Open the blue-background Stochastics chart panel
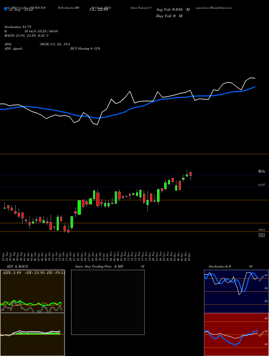269x356 pixels. point(236,291)
